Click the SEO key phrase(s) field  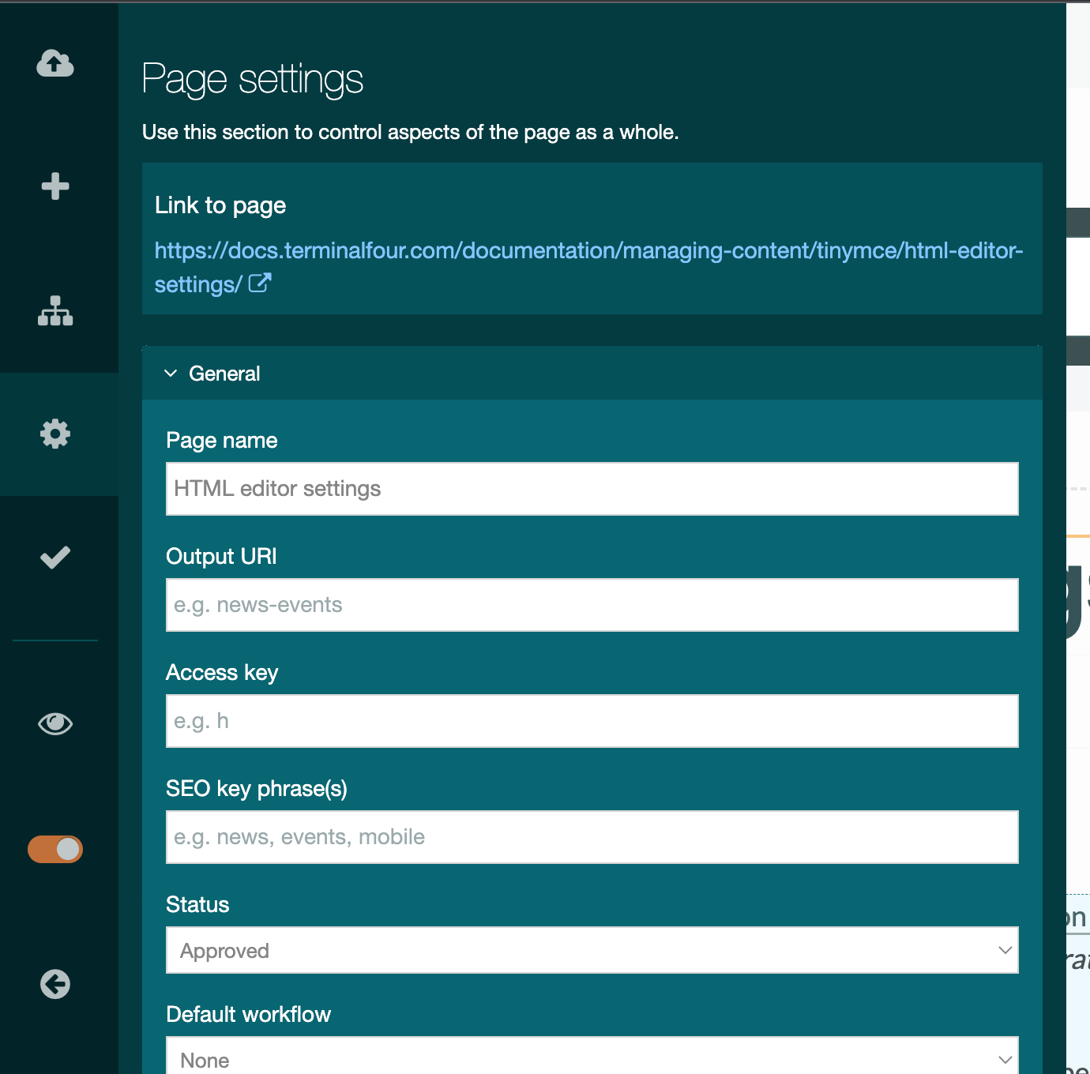592,837
